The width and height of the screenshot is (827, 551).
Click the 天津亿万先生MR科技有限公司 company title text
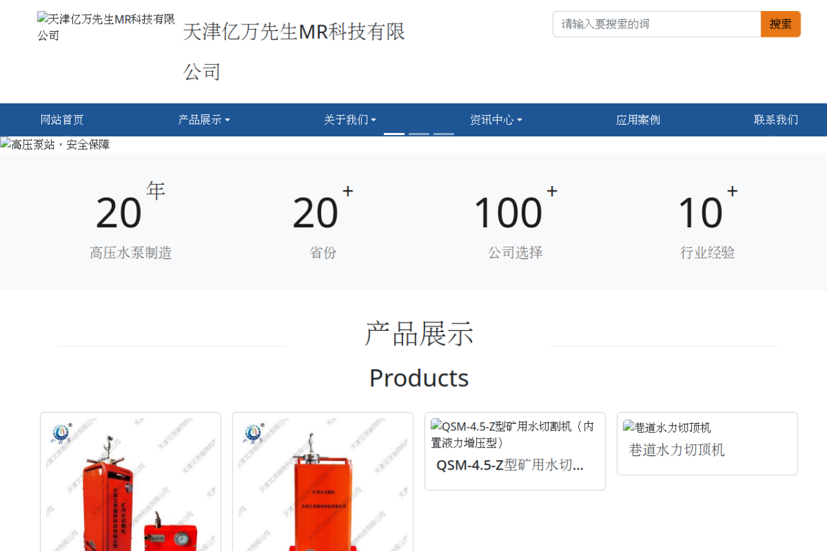pyautogui.click(x=294, y=51)
